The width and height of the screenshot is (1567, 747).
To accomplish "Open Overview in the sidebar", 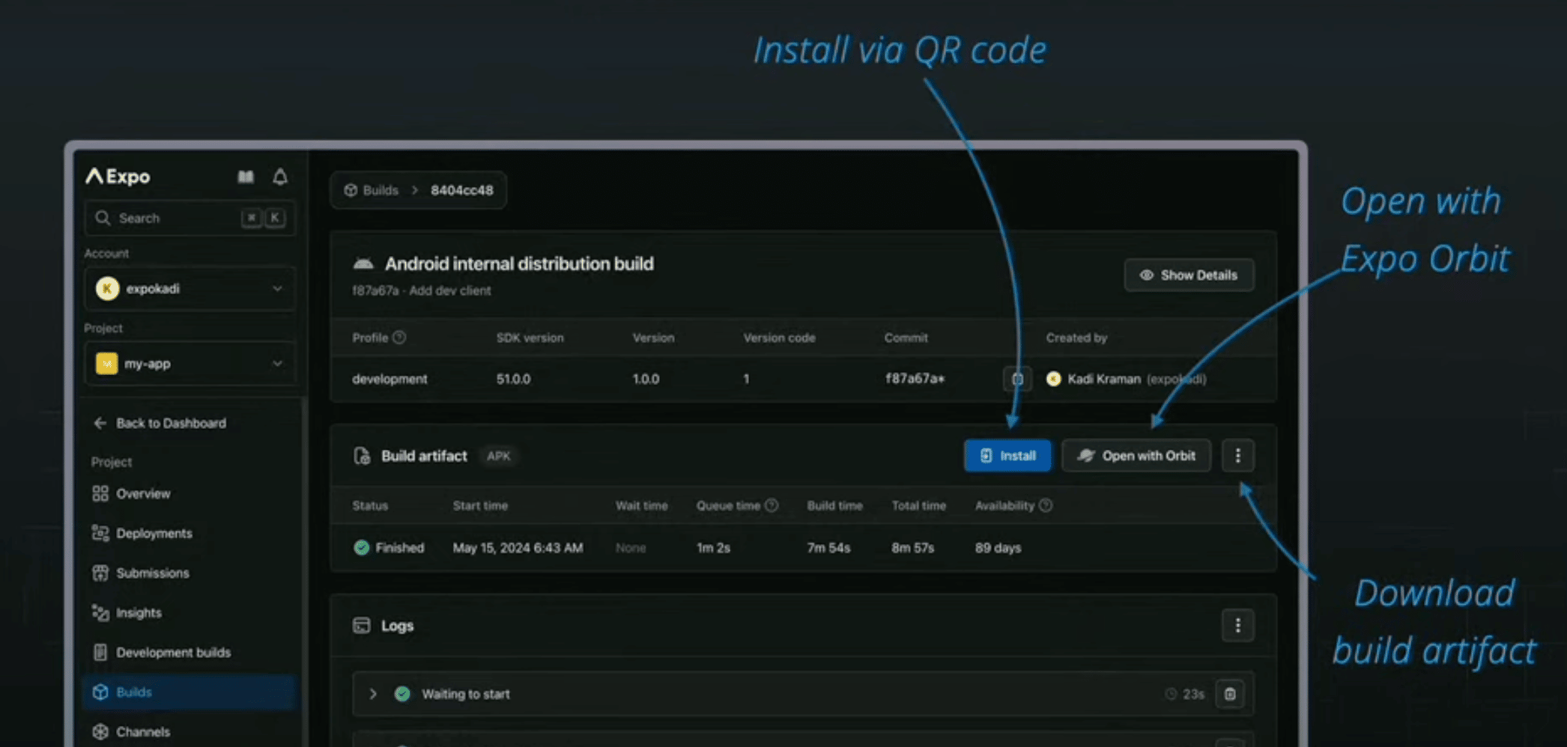I will coord(132,493).
